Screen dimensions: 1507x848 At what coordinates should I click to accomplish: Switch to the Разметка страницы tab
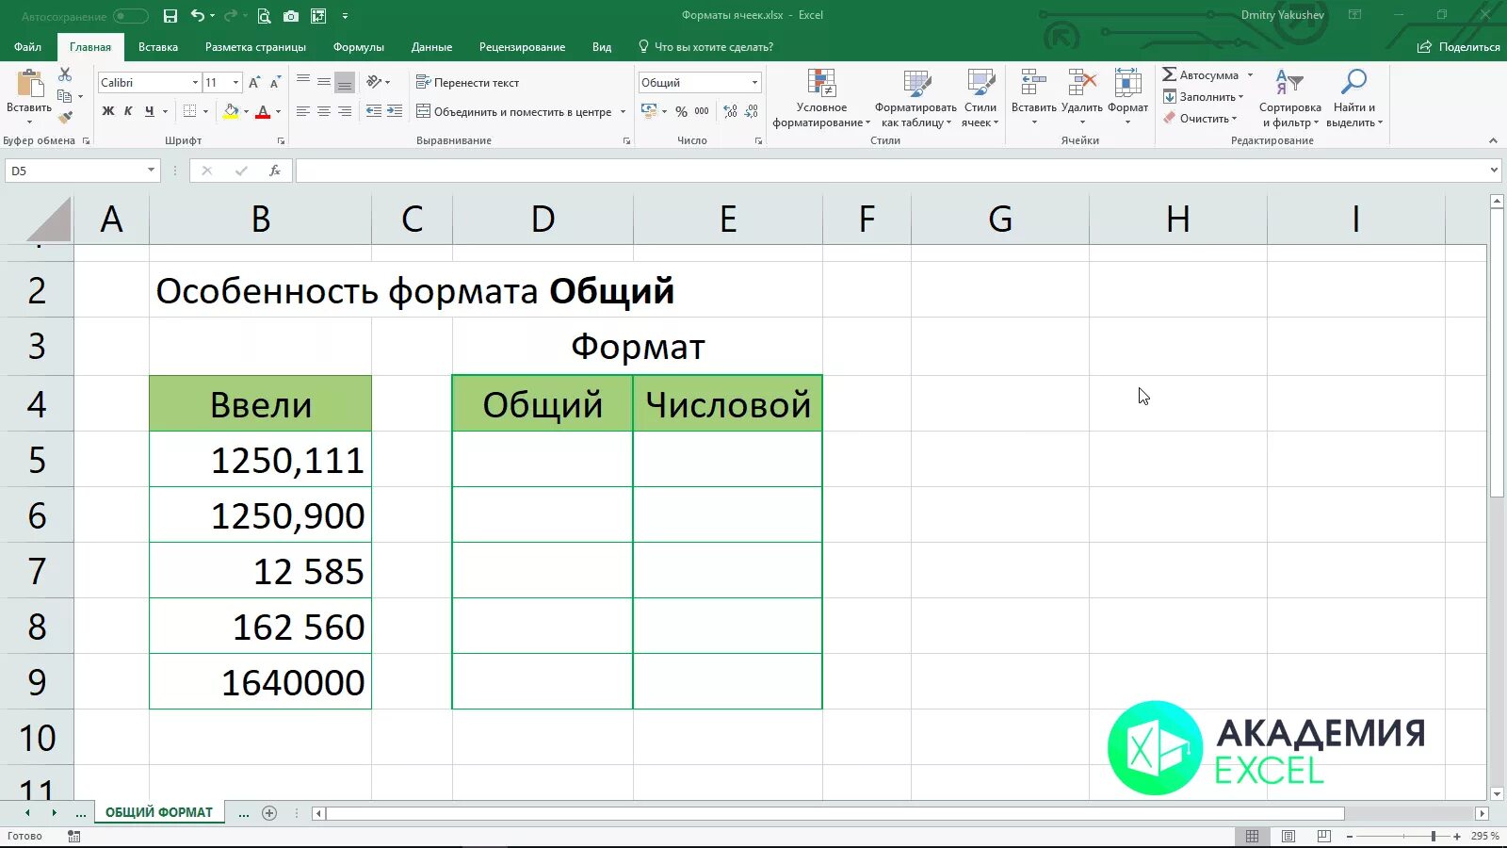point(255,47)
